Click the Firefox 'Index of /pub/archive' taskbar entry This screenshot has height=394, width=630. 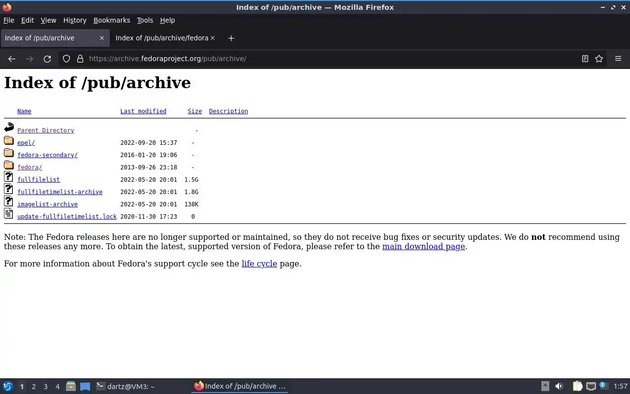click(240, 386)
